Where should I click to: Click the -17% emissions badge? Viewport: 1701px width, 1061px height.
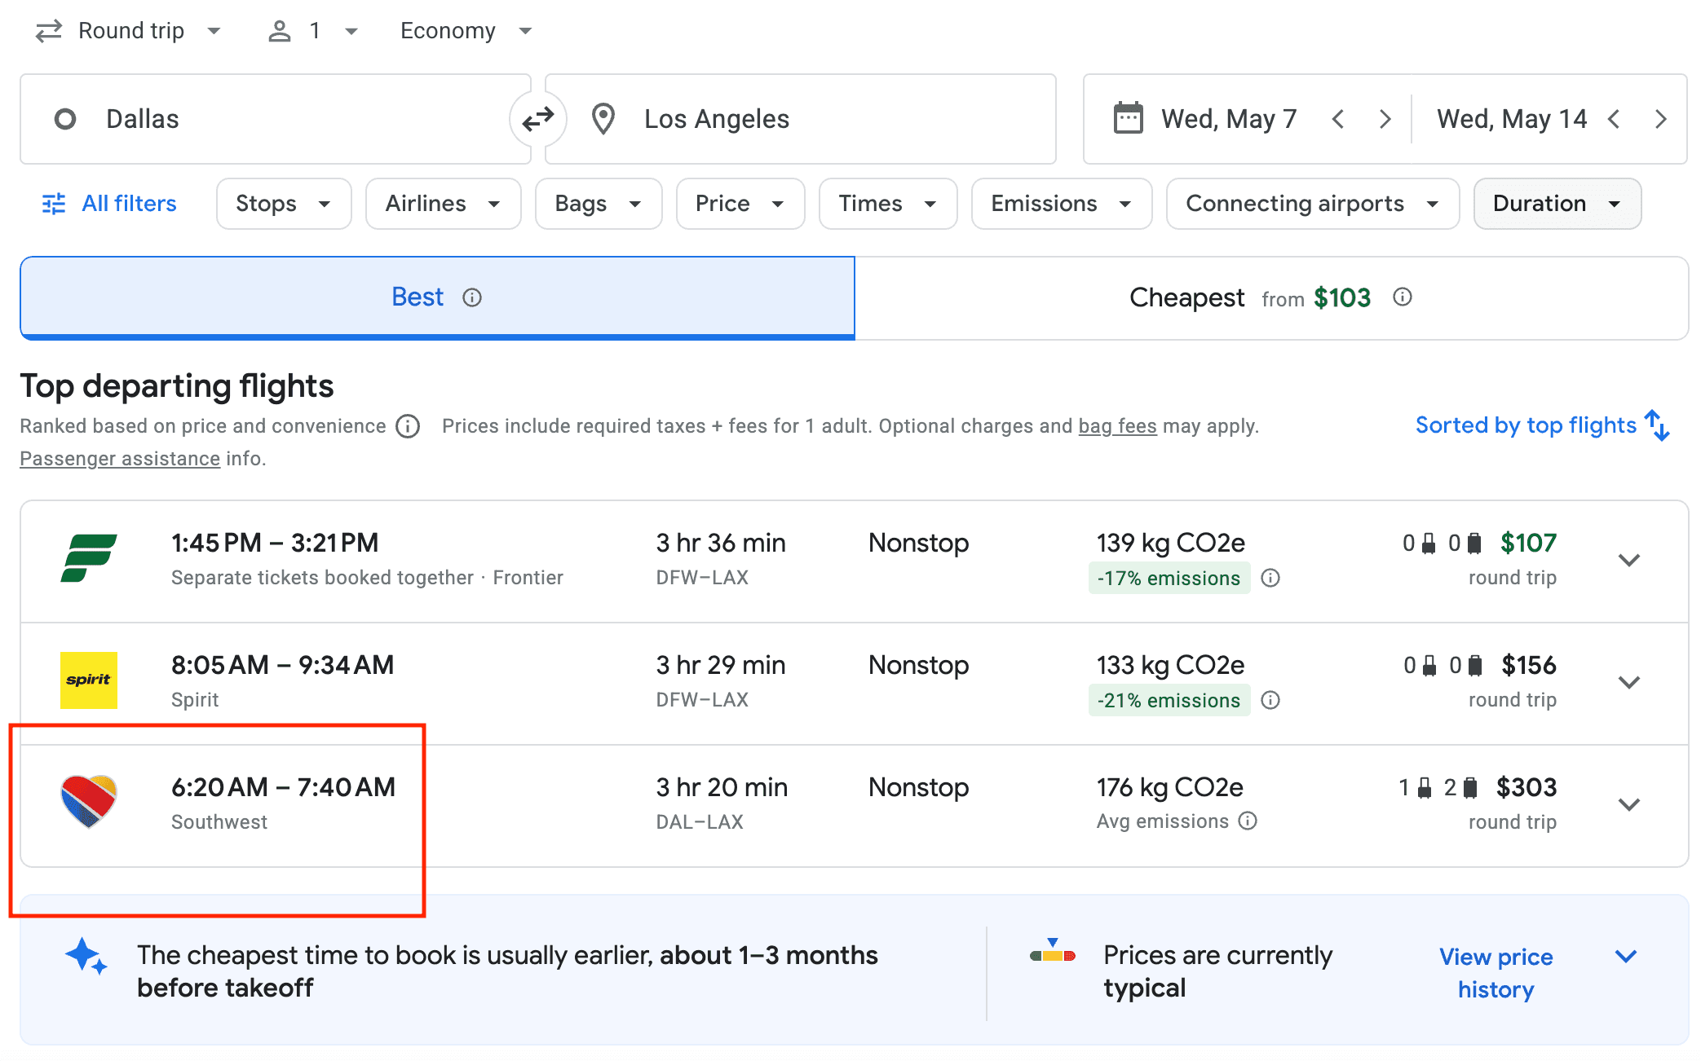pos(1169,578)
